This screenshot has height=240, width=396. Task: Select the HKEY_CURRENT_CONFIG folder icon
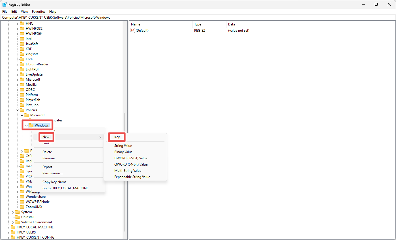tap(13, 237)
